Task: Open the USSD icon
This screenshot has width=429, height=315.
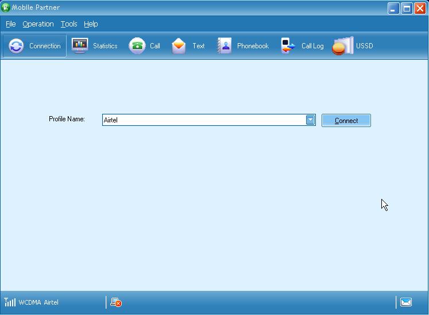Action: tap(343, 45)
